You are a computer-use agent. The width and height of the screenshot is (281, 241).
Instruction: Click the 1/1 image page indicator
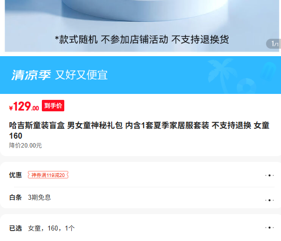tap(274, 44)
